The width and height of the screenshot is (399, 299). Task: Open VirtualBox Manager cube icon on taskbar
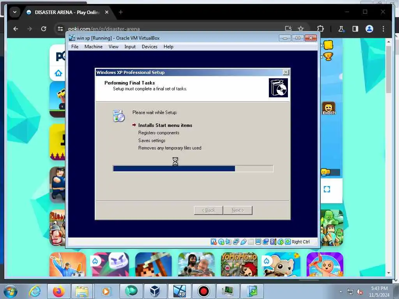pos(155,291)
